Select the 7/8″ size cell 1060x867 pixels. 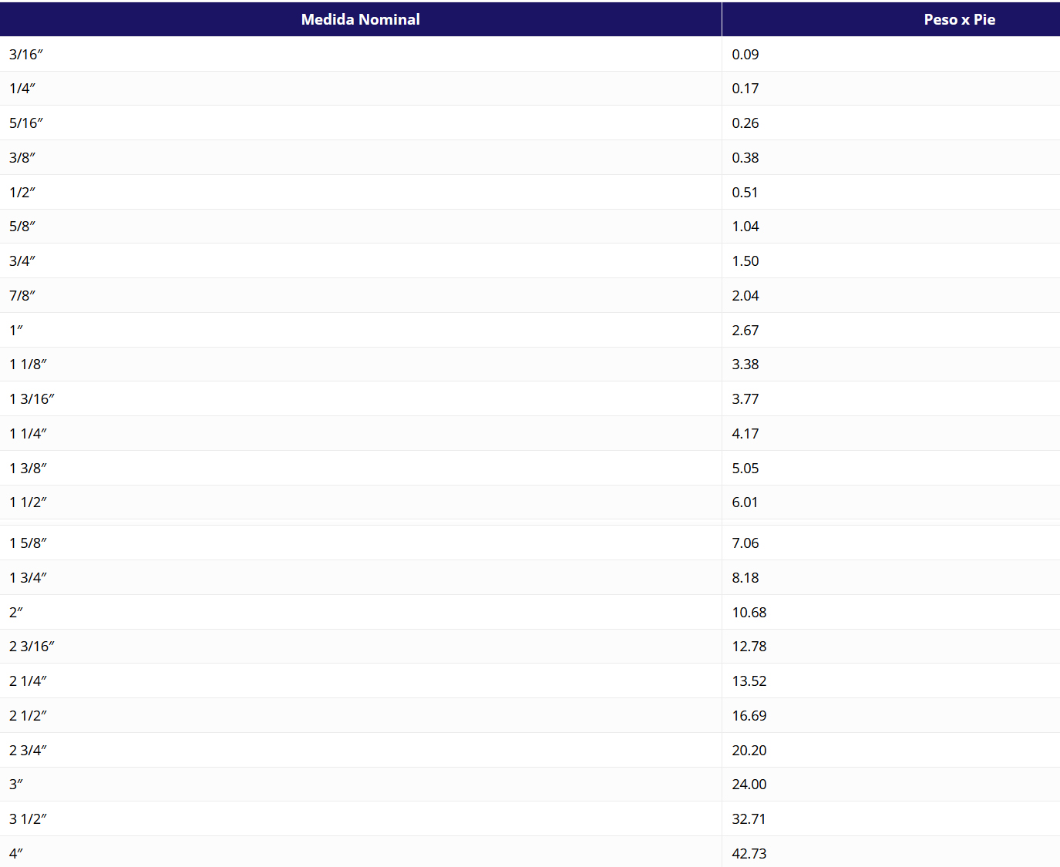point(22,296)
